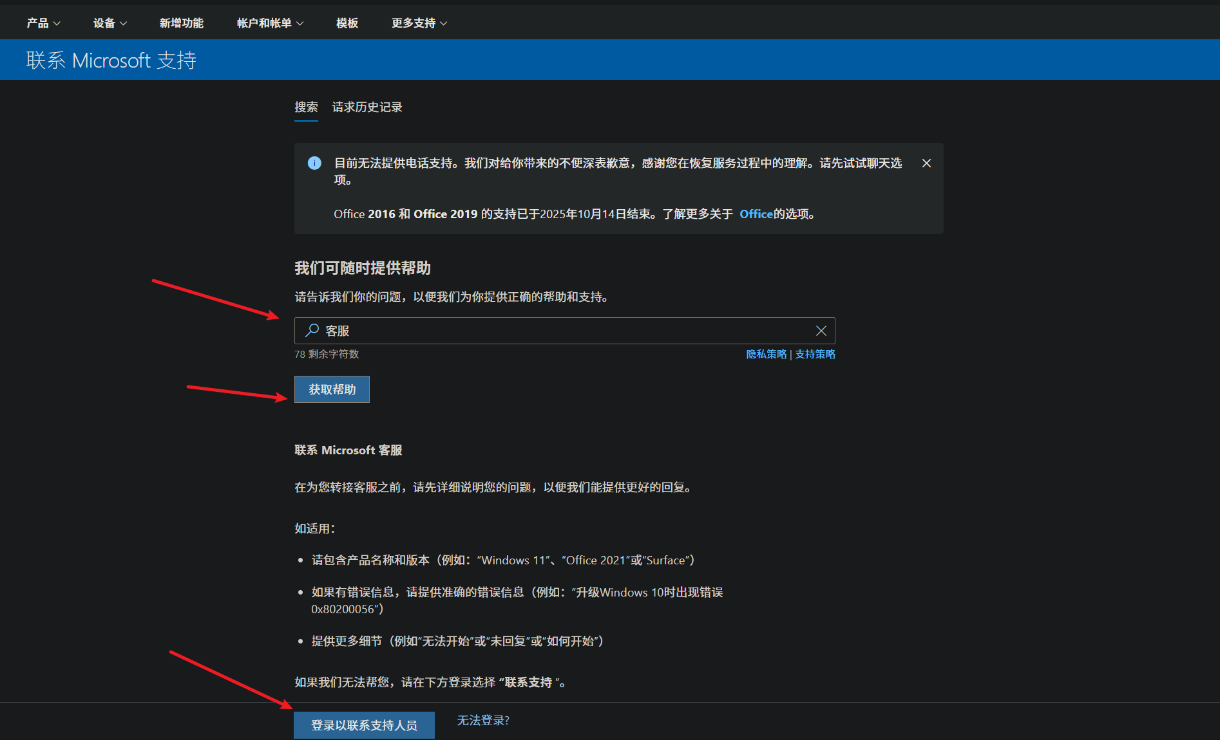Expand the 产品 dropdown menu

tap(43, 23)
